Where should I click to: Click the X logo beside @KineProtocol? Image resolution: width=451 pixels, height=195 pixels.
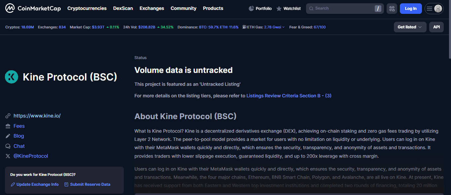(x=8, y=156)
